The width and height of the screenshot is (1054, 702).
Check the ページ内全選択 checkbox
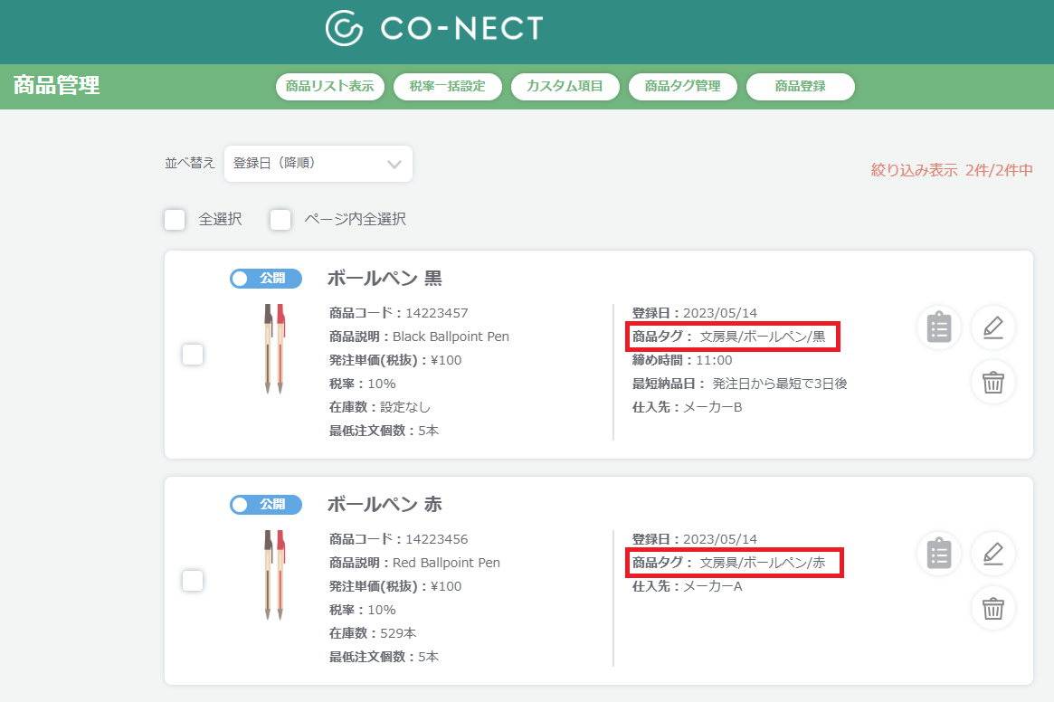click(x=280, y=219)
